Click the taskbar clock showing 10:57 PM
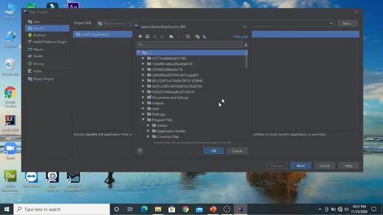The width and height of the screenshot is (383, 215). pyautogui.click(x=359, y=209)
